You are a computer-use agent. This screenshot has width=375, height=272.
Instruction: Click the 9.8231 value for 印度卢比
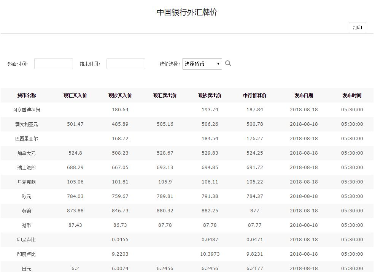255,254
